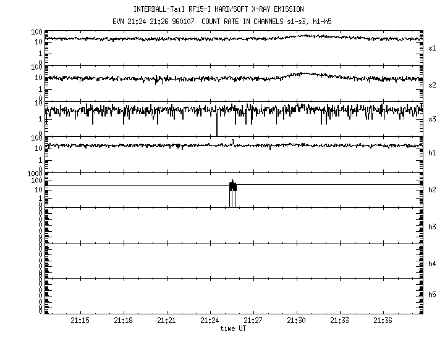Click the h4 channel label
This screenshot has height=339, width=445.
pyautogui.click(x=433, y=264)
